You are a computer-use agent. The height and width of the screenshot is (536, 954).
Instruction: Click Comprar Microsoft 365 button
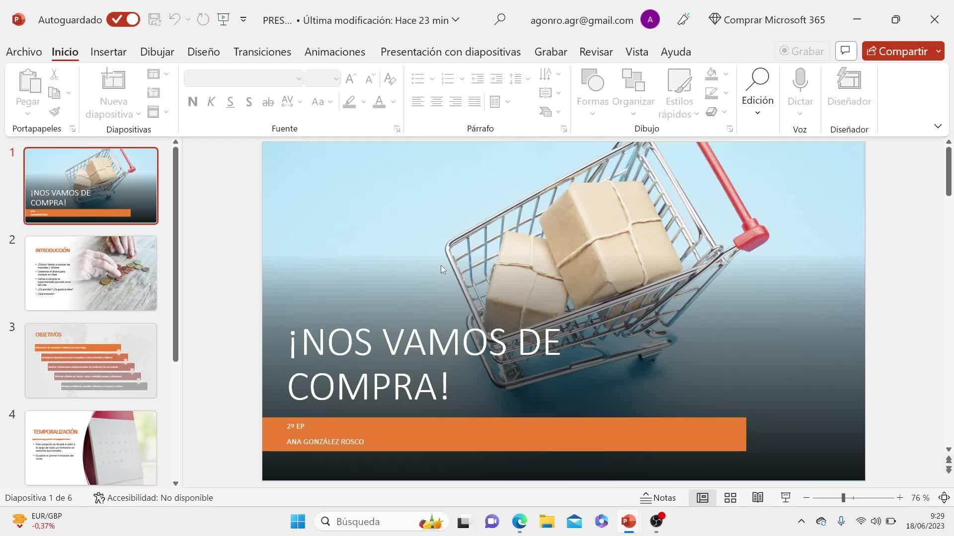coord(767,20)
